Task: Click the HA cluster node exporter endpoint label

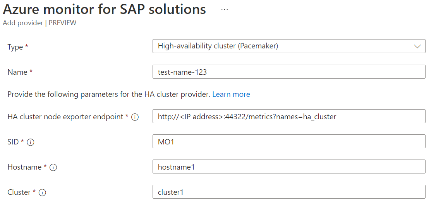Action: [x=65, y=117]
